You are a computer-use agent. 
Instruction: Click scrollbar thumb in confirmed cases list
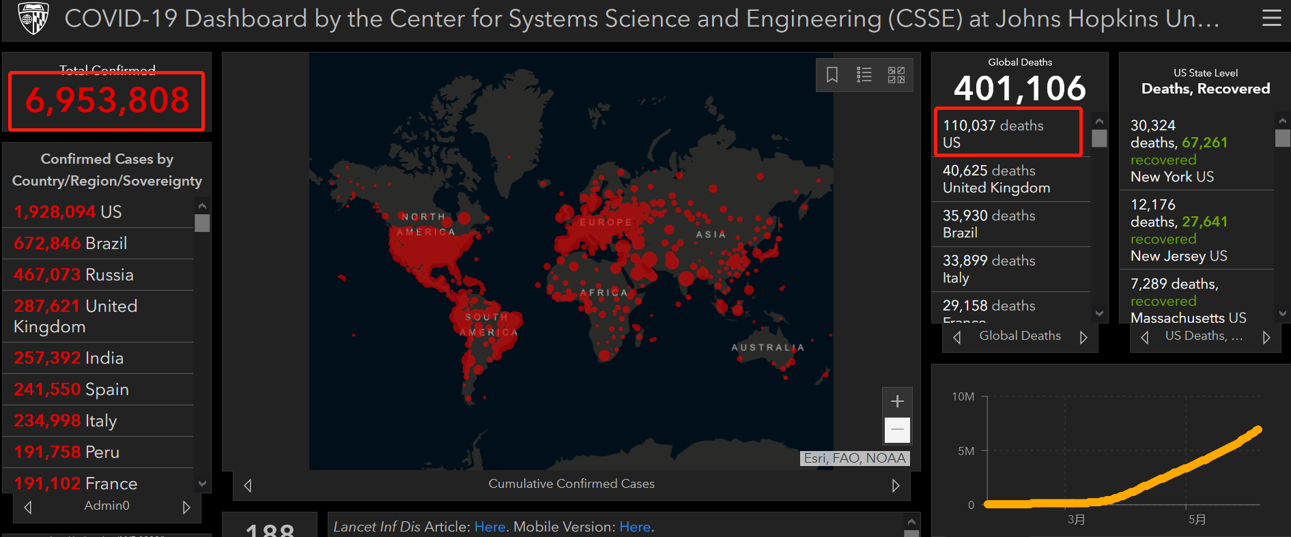tap(202, 223)
